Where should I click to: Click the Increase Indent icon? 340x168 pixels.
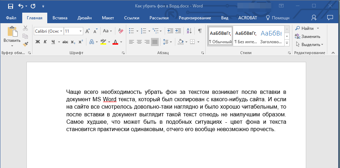point(178,31)
